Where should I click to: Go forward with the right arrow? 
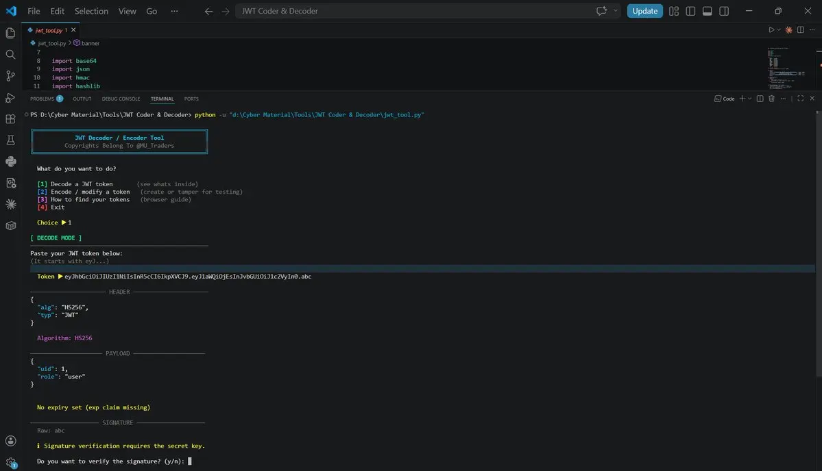(226, 11)
